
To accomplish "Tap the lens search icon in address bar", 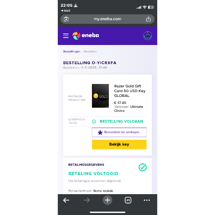I will point(66,19).
